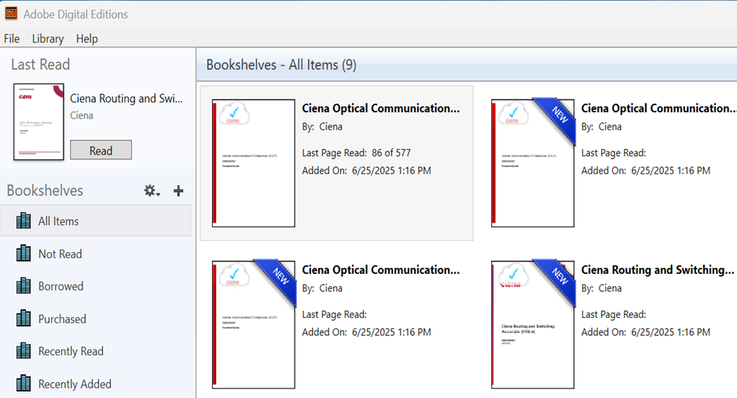This screenshot has height=398, width=737.
Task: Open bookshelf options gear dropdown
Action: pos(152,191)
